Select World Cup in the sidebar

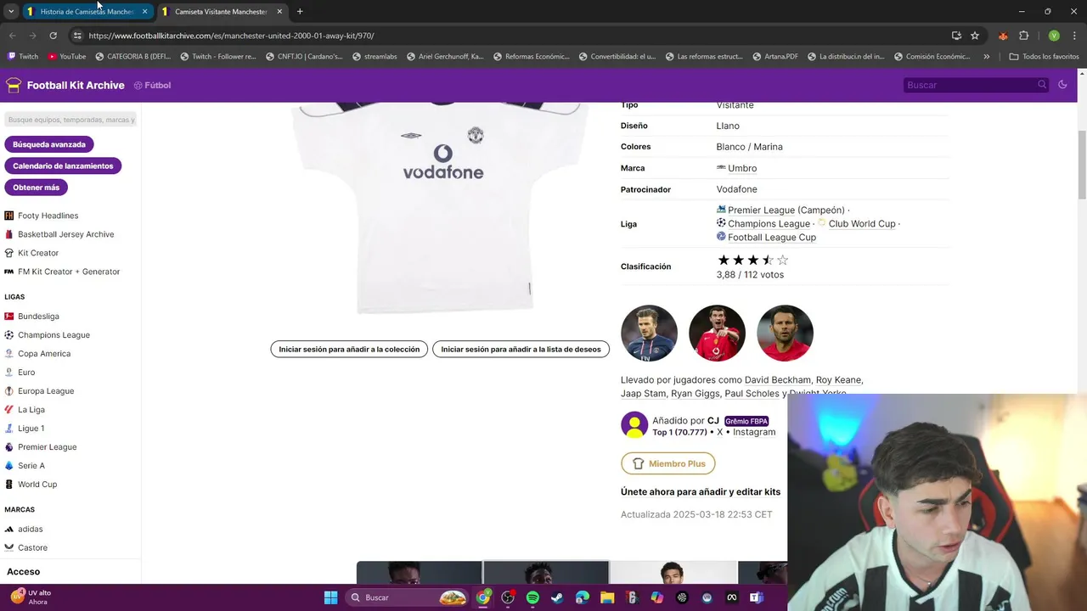[37, 484]
